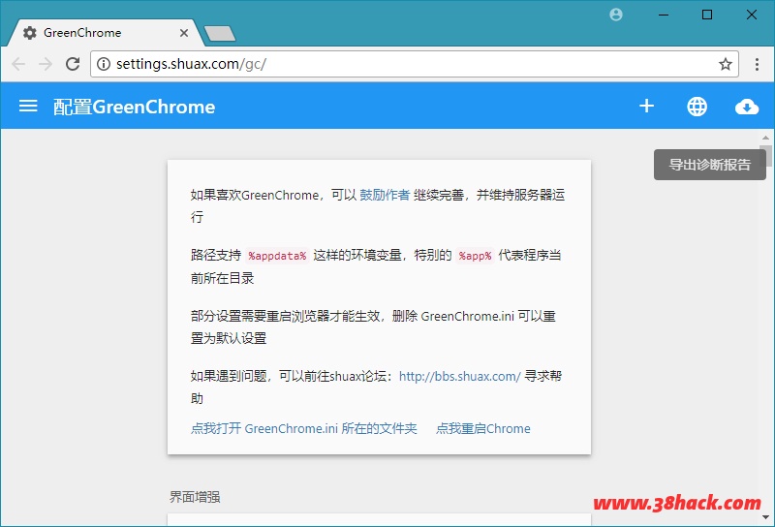This screenshot has height=527, width=775.
Task: Click the %app% code text
Action: [475, 256]
